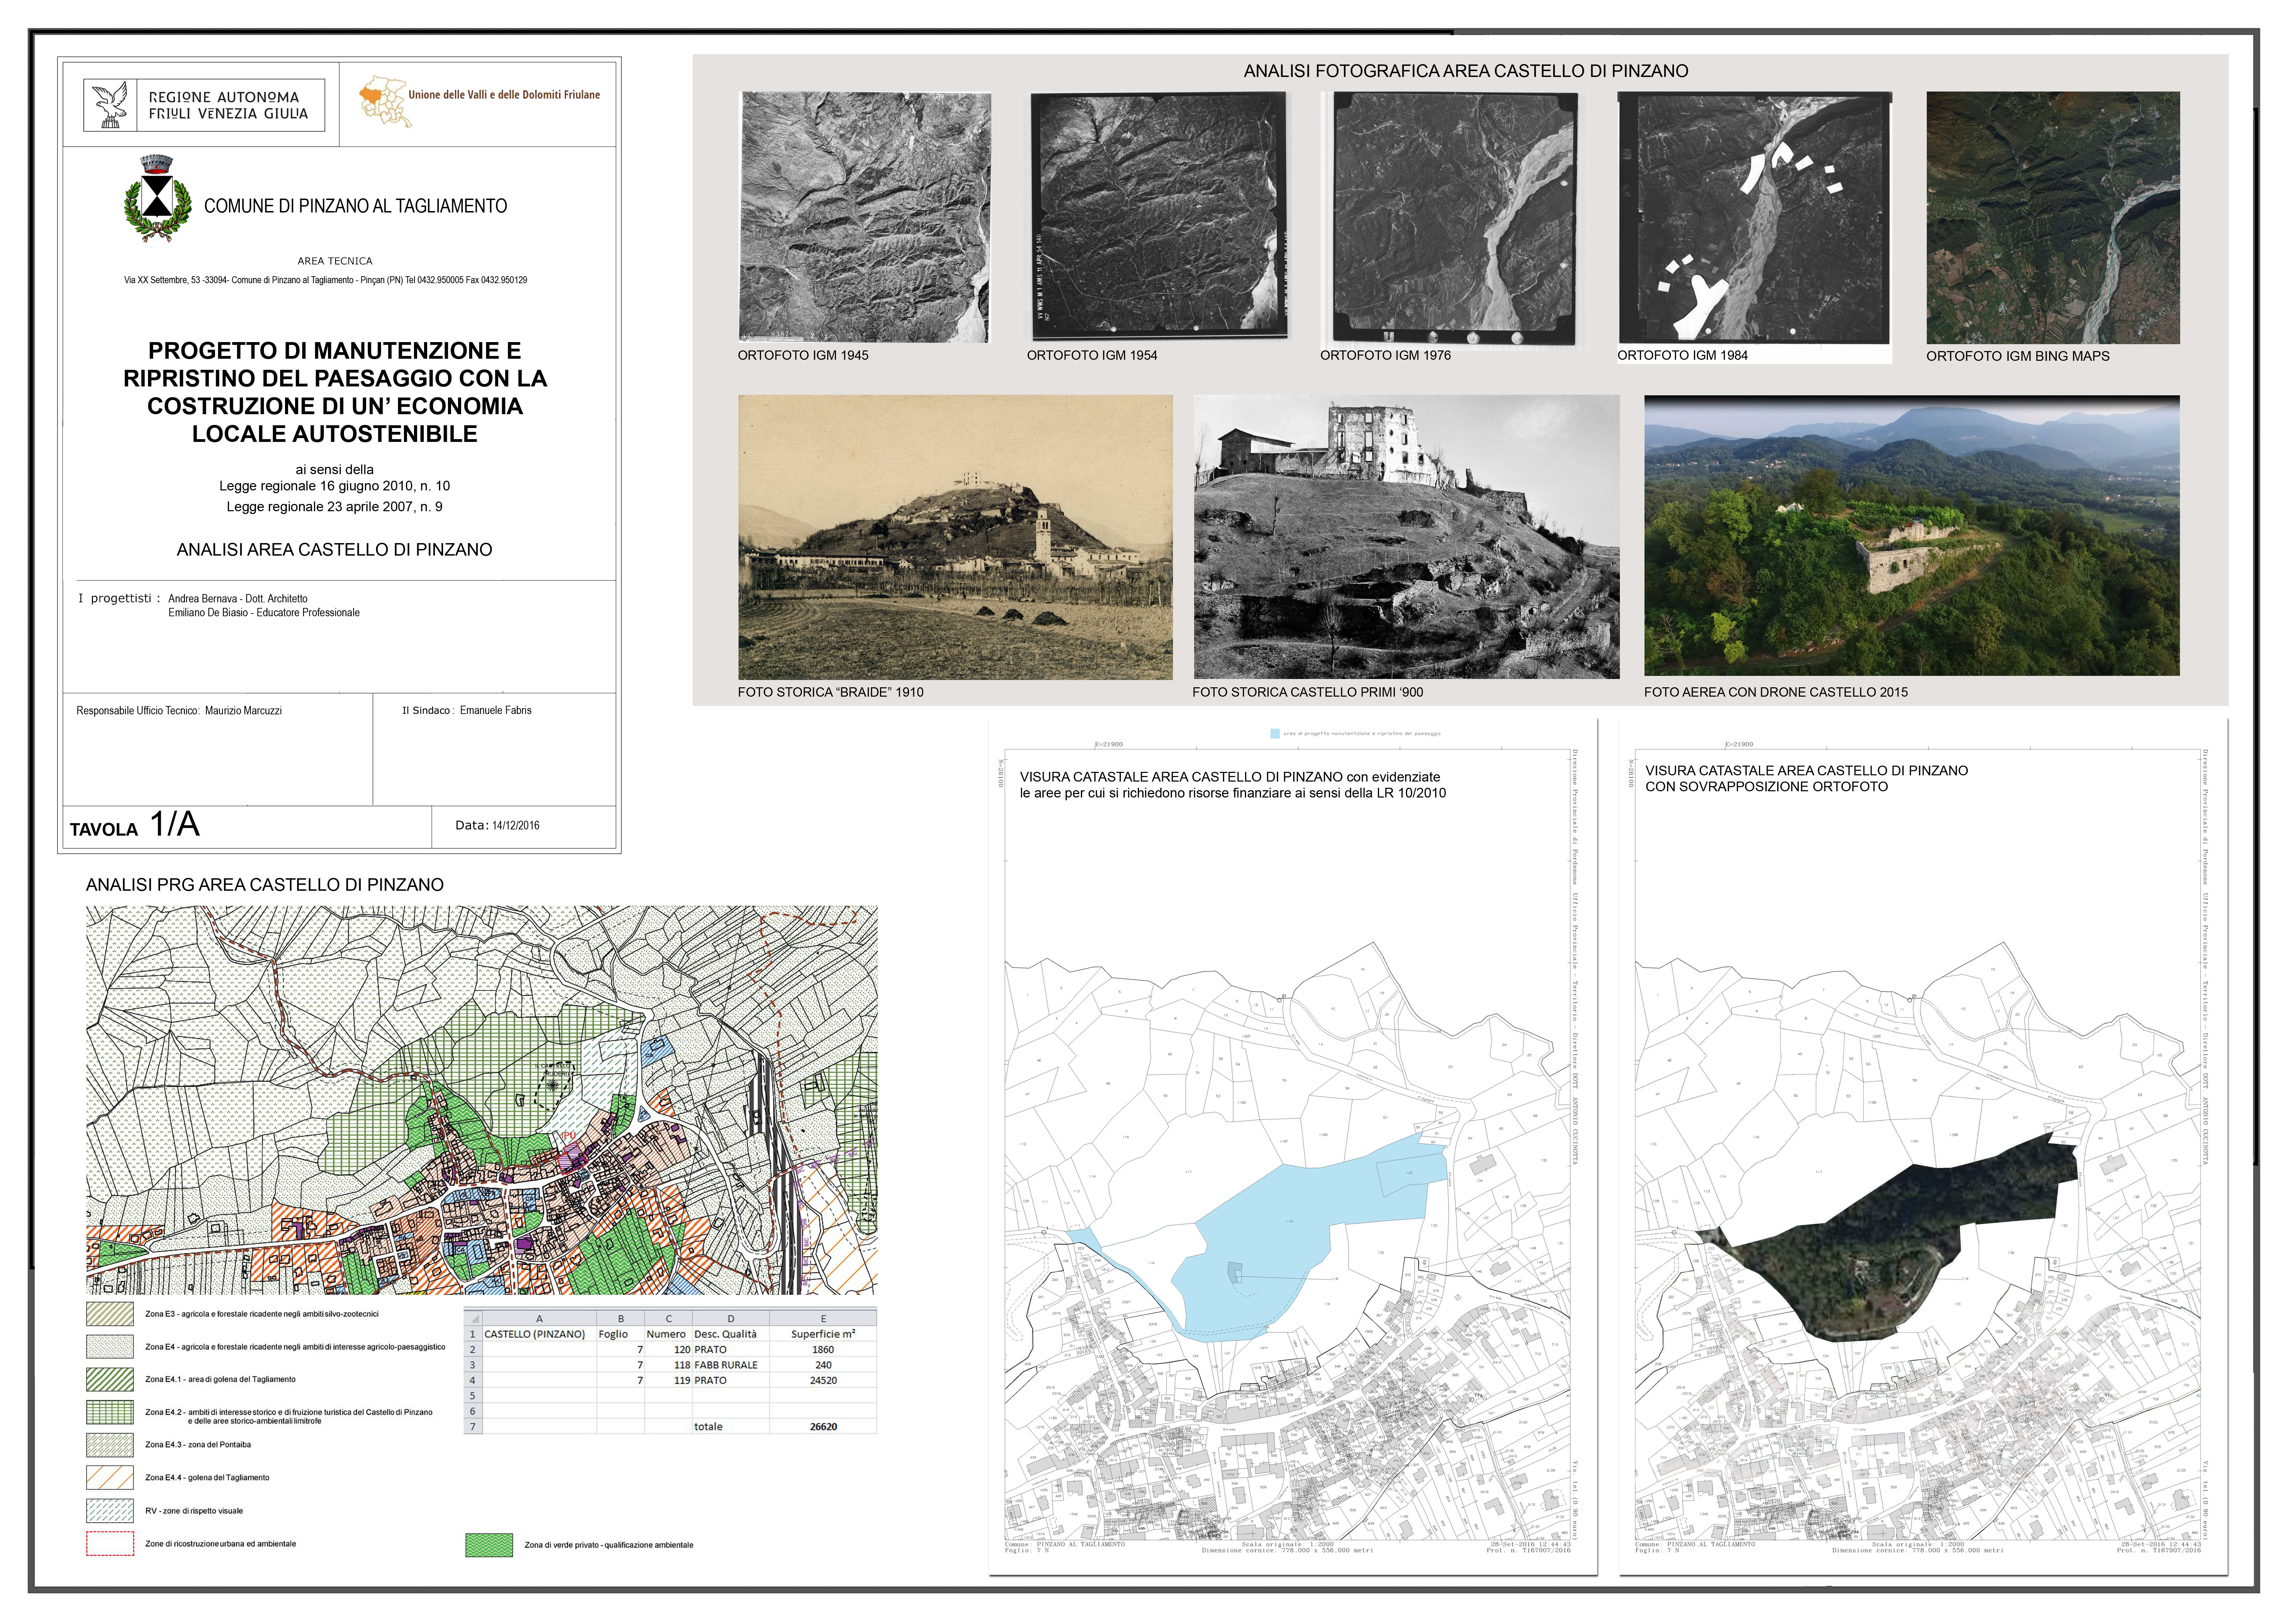Open the Ortofoto IGM 1945 aerial image

tap(865, 217)
